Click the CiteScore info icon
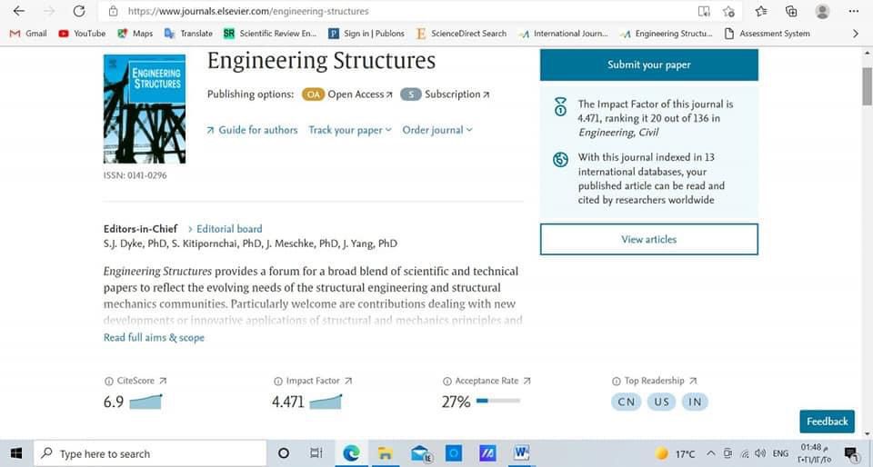Viewport: 873px width, 467px height. coord(108,382)
